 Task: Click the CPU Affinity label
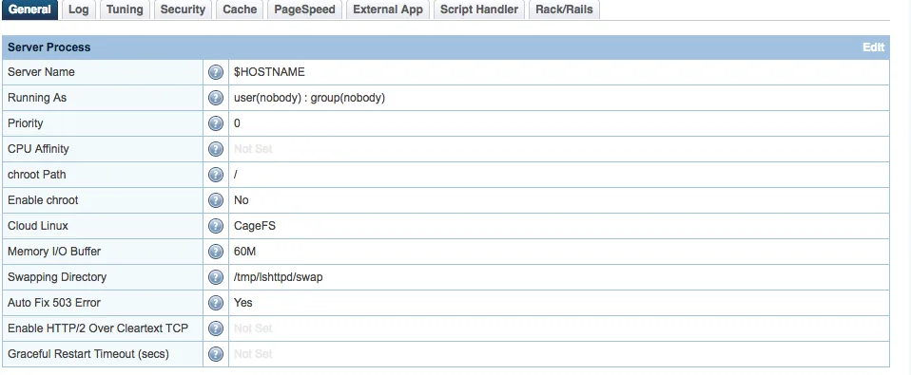[x=38, y=149]
